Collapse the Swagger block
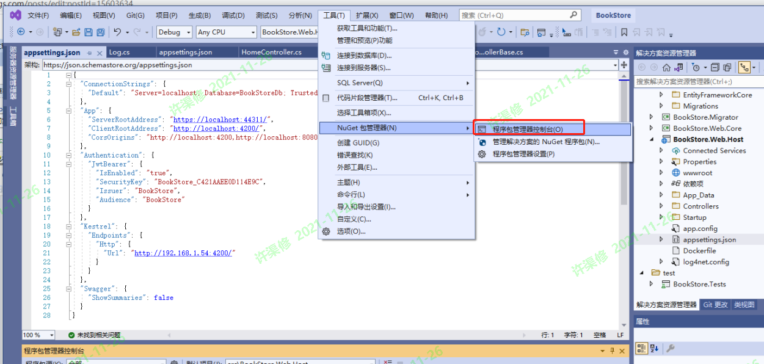This screenshot has height=364, width=764. pyautogui.click(x=68, y=289)
